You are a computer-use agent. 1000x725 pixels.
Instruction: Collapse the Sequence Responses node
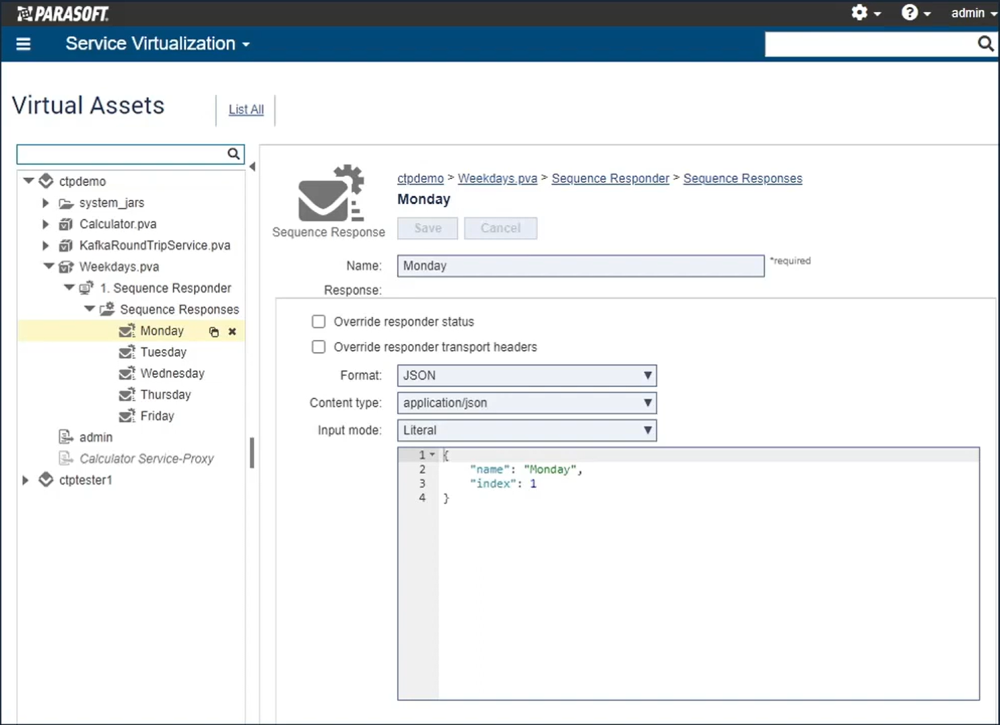coord(90,309)
